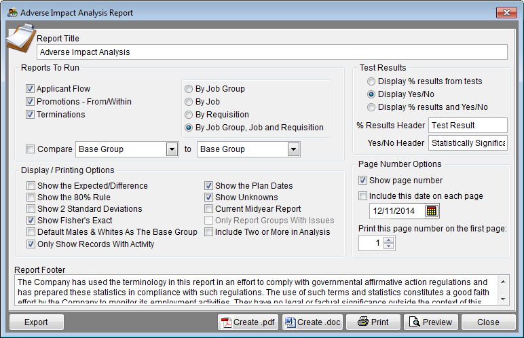Click the title bar application icon
Image resolution: width=524 pixels, height=338 pixels.
[12, 13]
